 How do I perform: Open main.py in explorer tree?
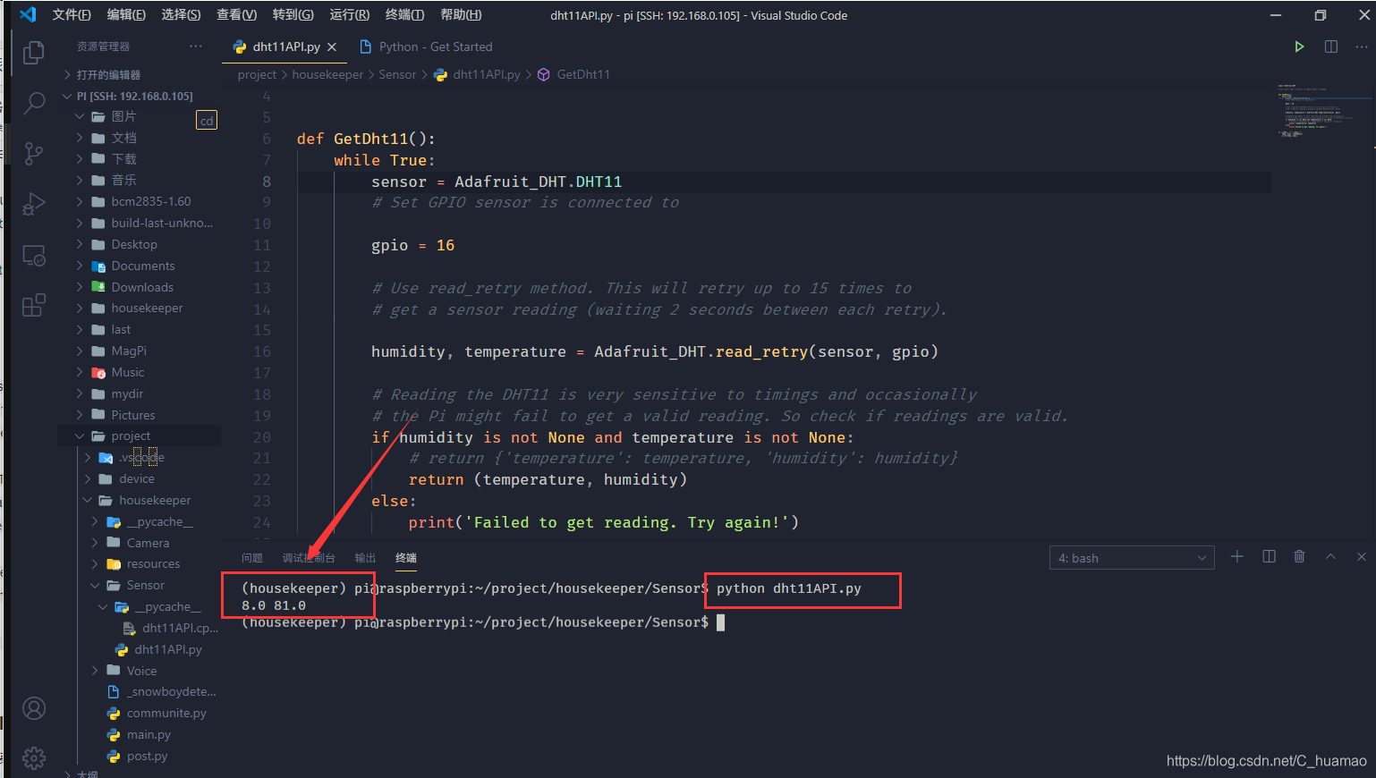(x=149, y=734)
